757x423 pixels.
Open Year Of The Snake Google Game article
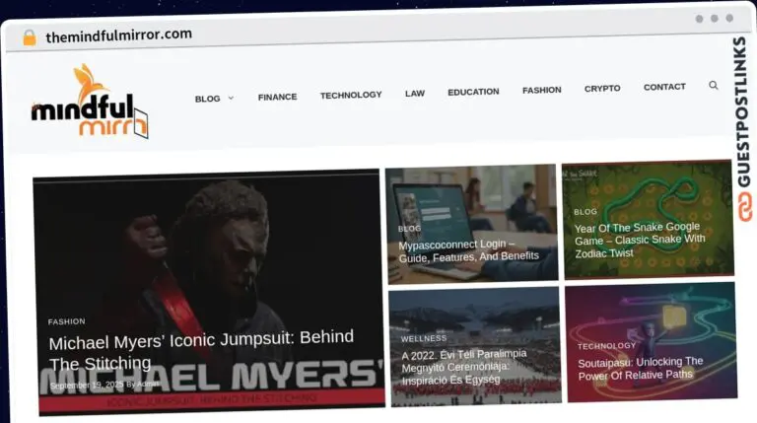639,240
